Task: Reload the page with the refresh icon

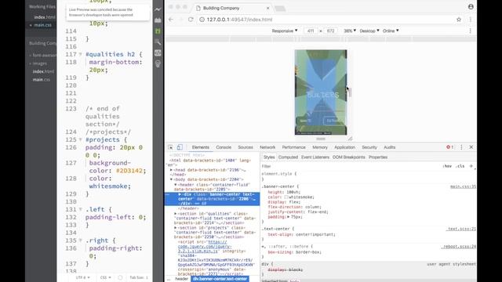Action: [x=191, y=20]
